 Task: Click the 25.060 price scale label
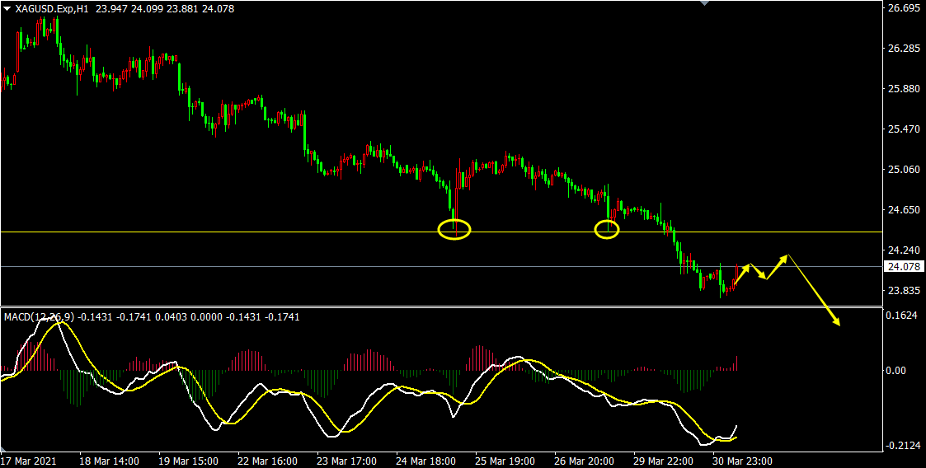902,170
